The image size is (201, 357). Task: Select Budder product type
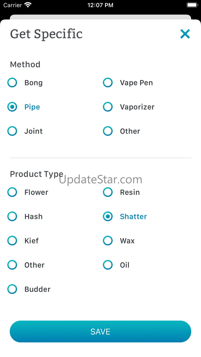12,289
